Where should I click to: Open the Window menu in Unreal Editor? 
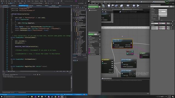pos(106,3)
